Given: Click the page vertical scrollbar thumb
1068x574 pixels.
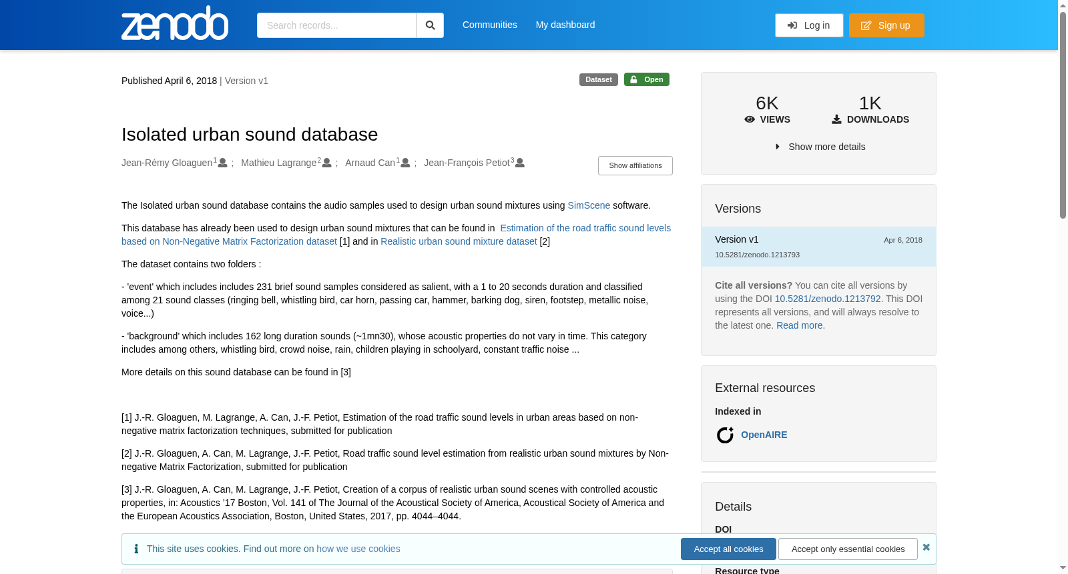Looking at the screenshot, I should 1063,115.
